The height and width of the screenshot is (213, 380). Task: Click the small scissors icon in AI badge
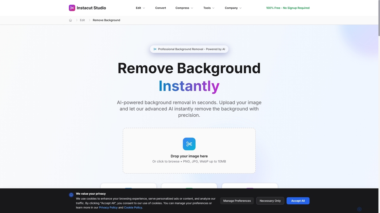coord(155,49)
